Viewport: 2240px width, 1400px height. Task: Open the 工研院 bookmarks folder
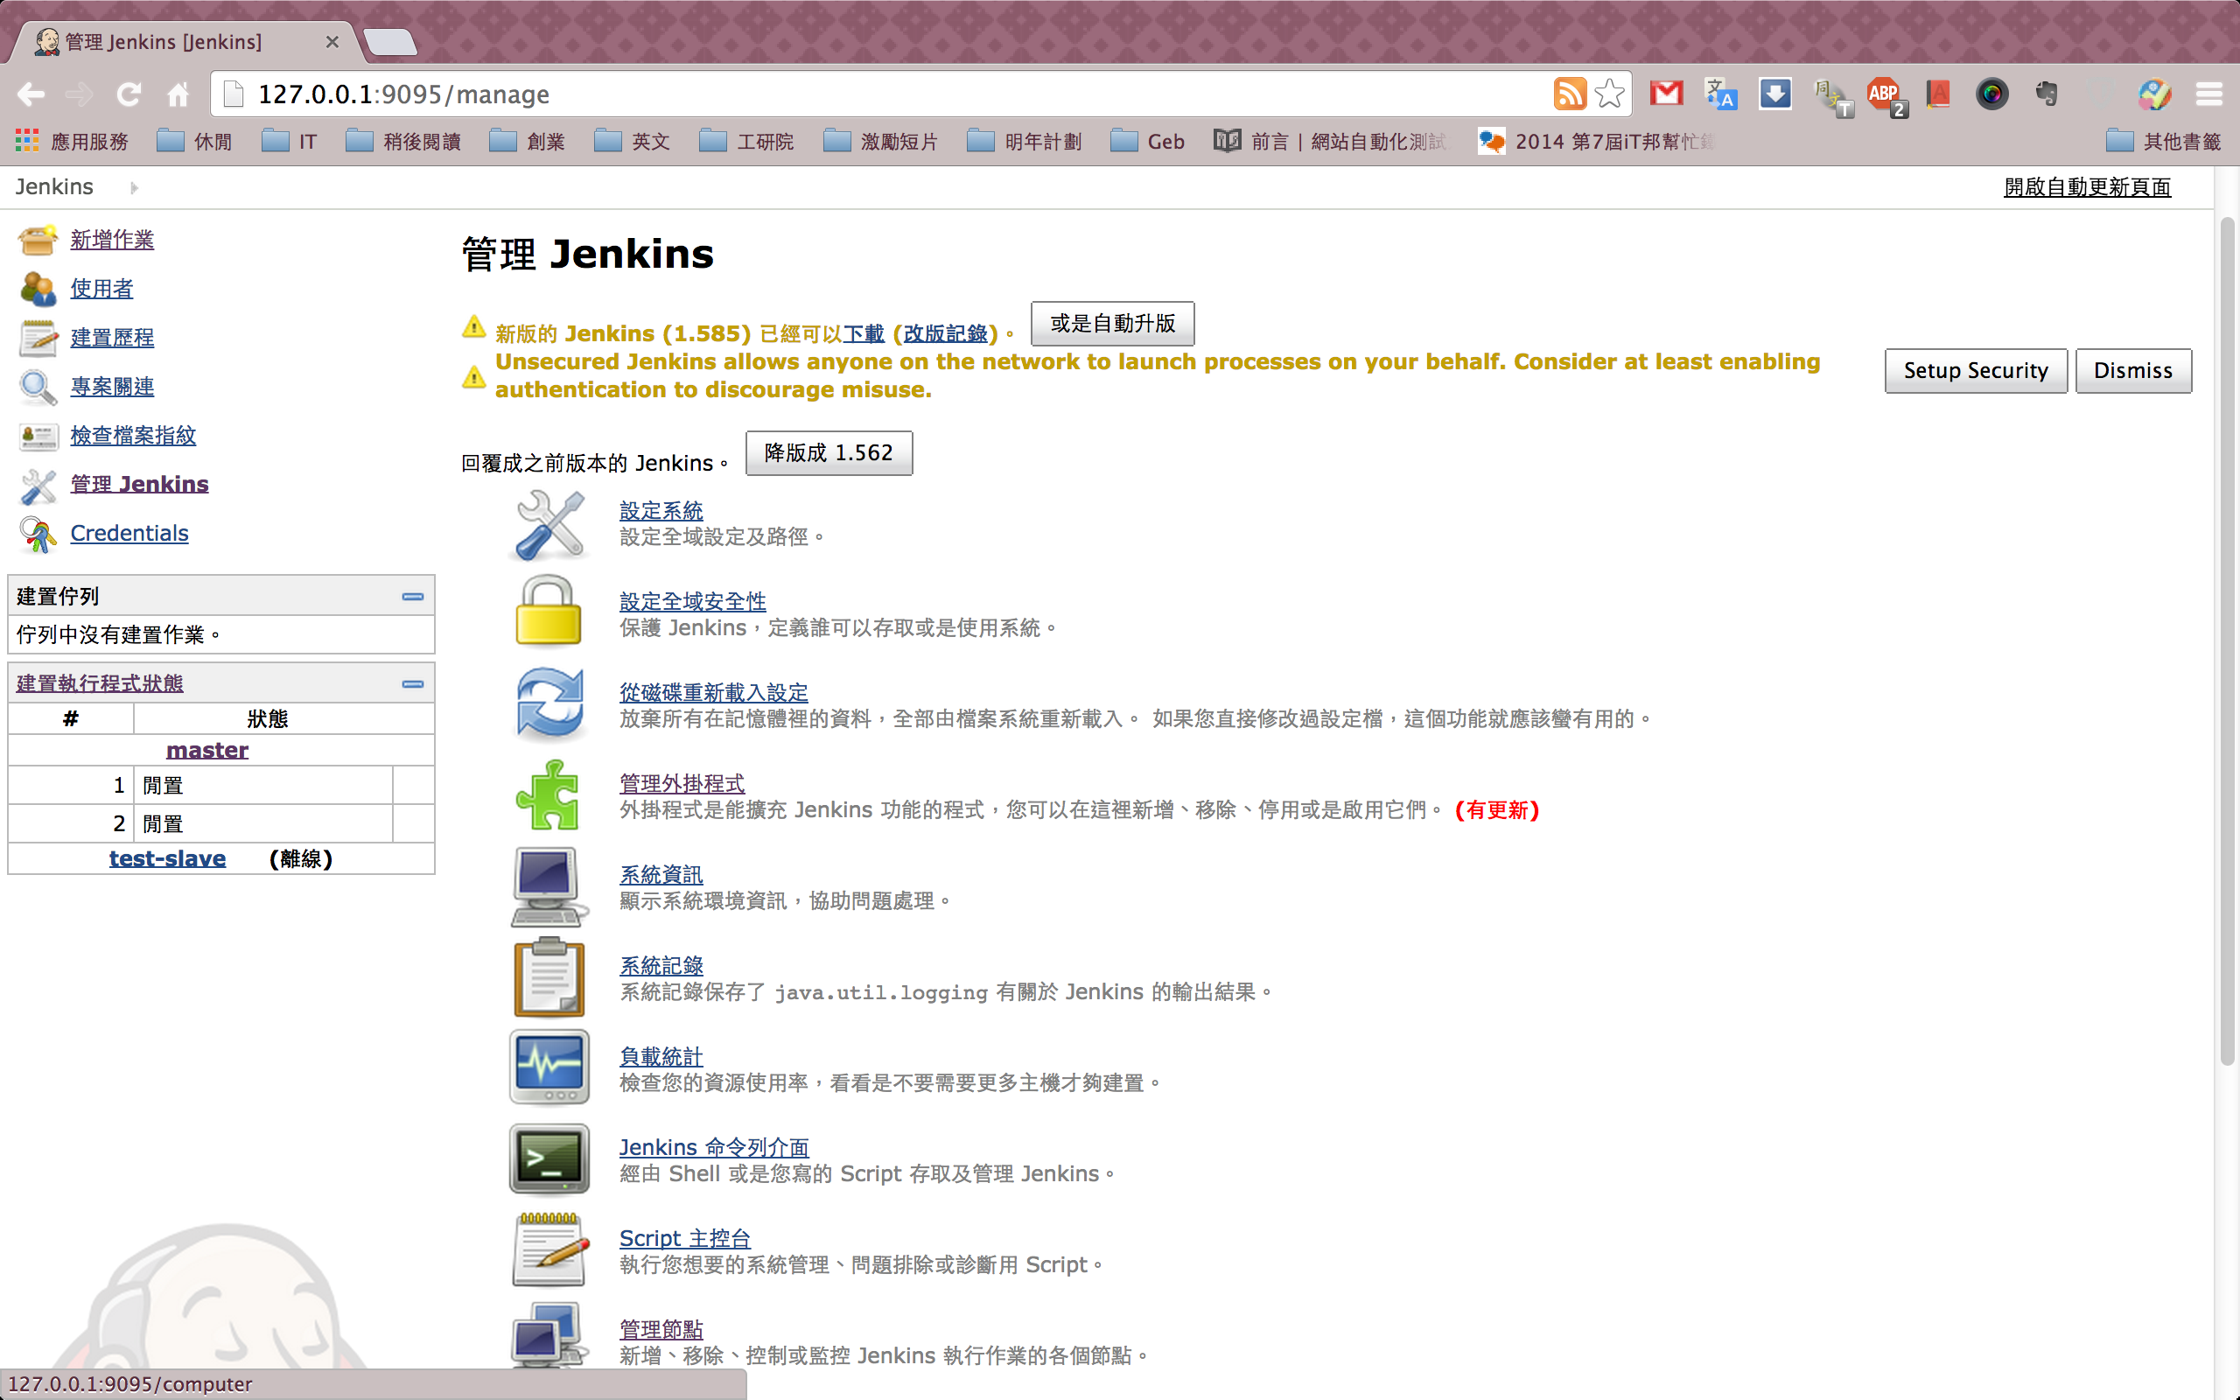click(747, 142)
